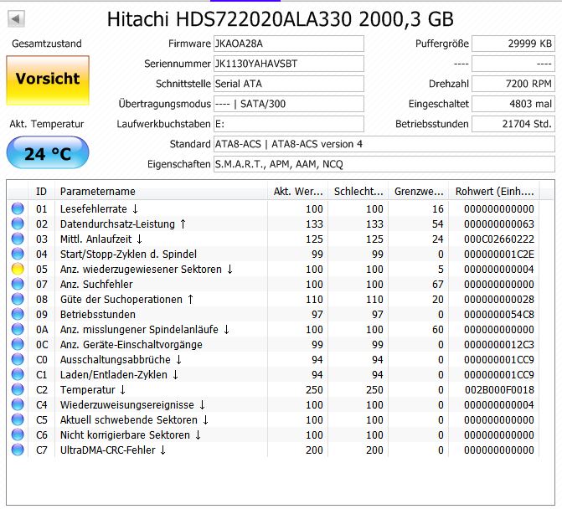
Task: Click the Parametername column header
Action: (x=161, y=191)
